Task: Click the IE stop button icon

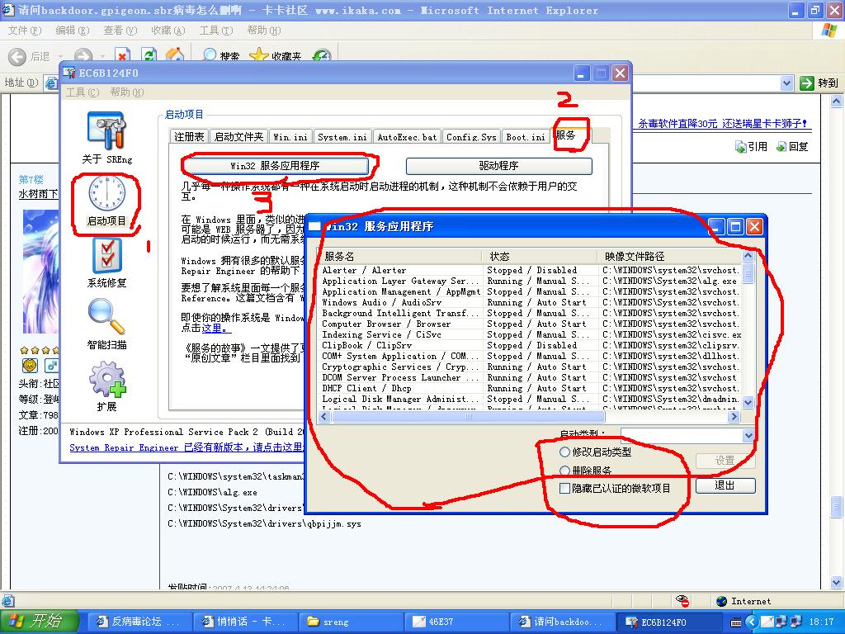Action: pyautogui.click(x=122, y=55)
